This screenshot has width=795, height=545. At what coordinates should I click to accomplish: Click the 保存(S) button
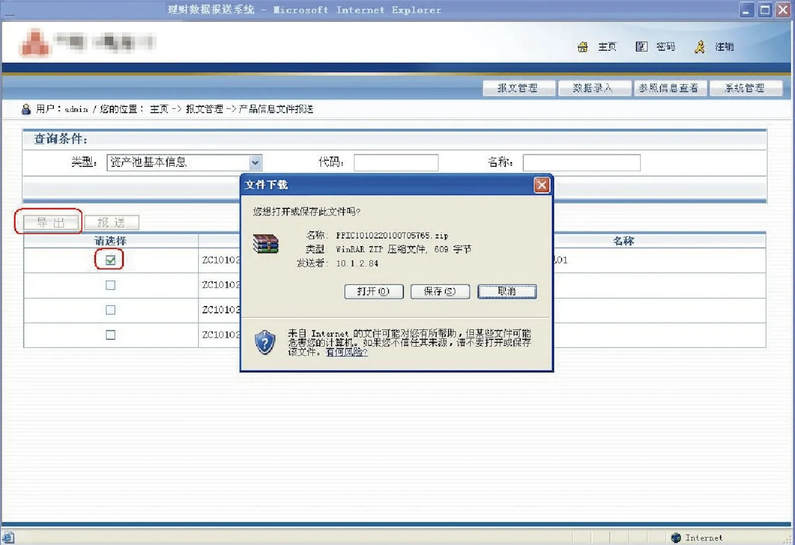click(440, 291)
